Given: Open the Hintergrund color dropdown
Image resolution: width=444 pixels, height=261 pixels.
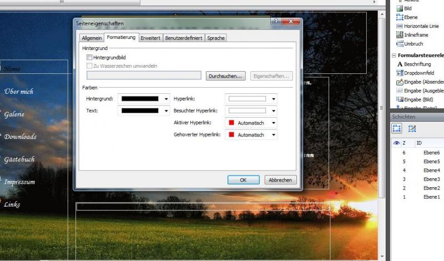Looking at the screenshot, I should 167,99.
